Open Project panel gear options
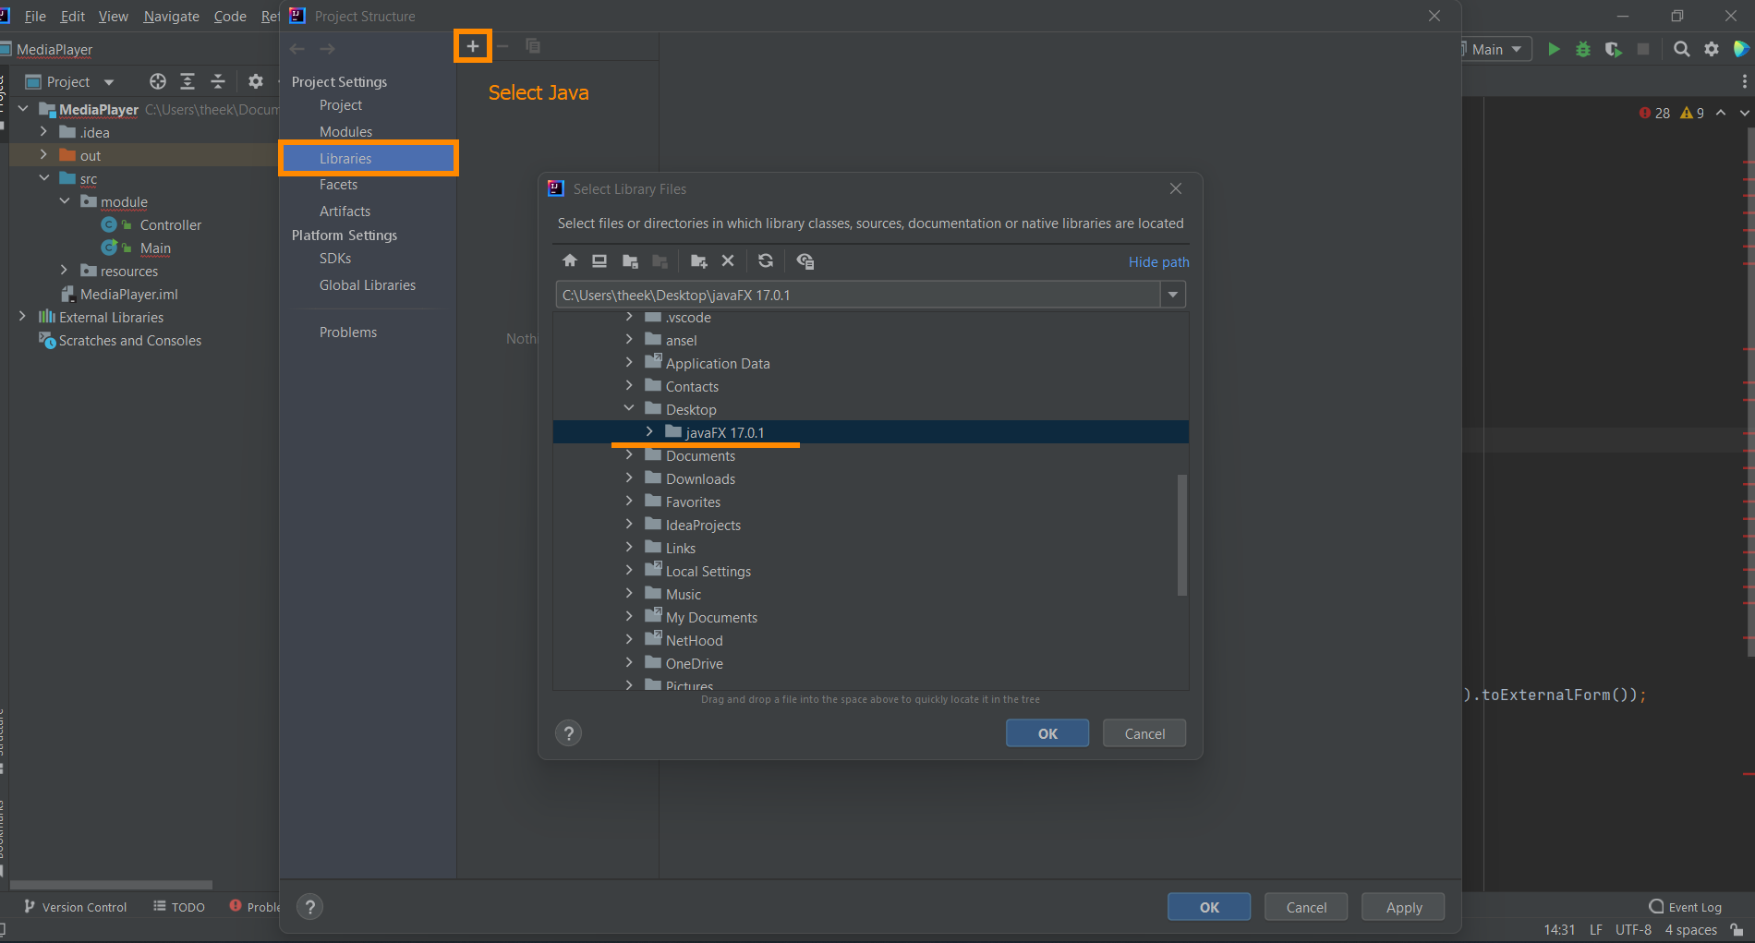The width and height of the screenshot is (1755, 943). click(x=256, y=81)
